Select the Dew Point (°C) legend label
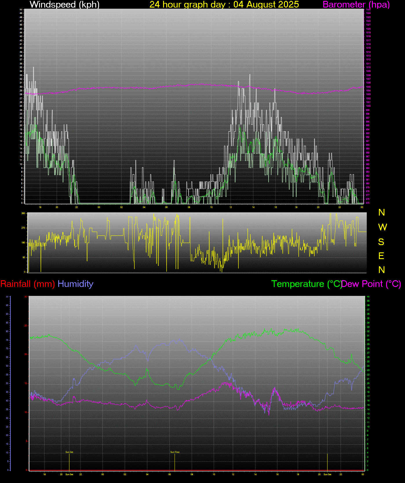 click(371, 284)
